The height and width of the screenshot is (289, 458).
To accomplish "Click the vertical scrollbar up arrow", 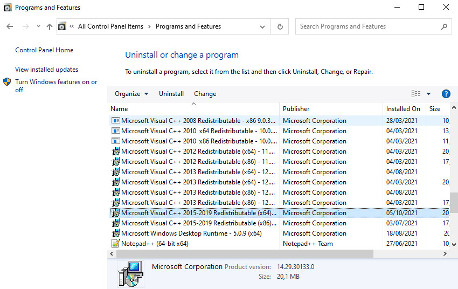I will 454,108.
